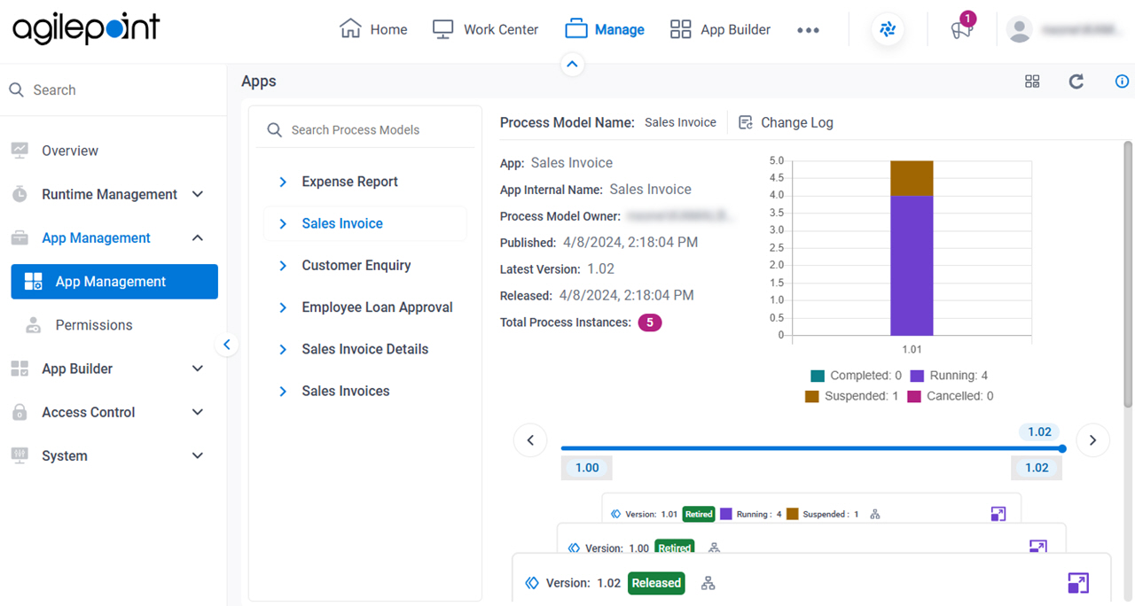
Task: Click the Latest Version value 1.02
Action: [x=600, y=268]
